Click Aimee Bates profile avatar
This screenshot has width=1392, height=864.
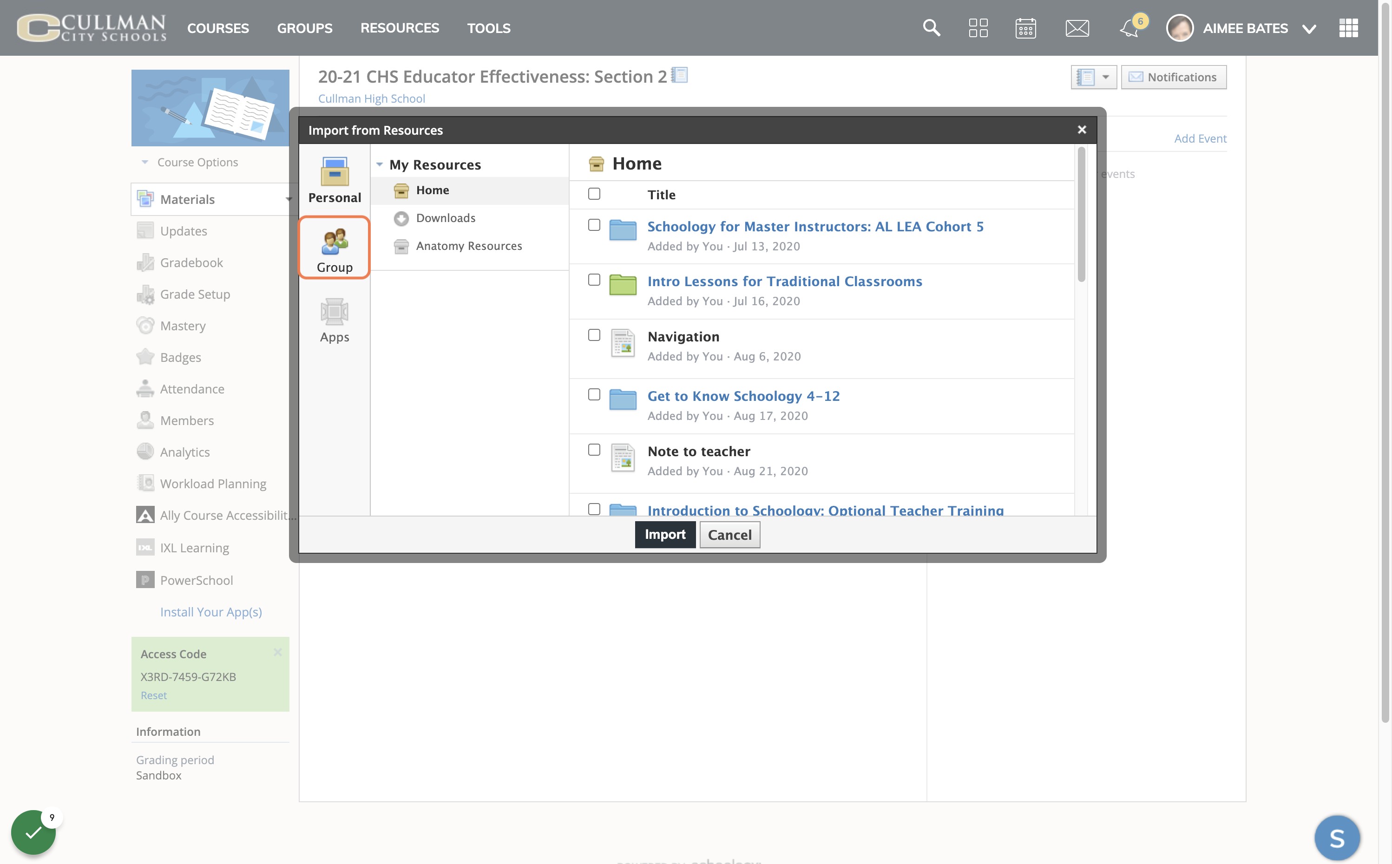point(1180,28)
